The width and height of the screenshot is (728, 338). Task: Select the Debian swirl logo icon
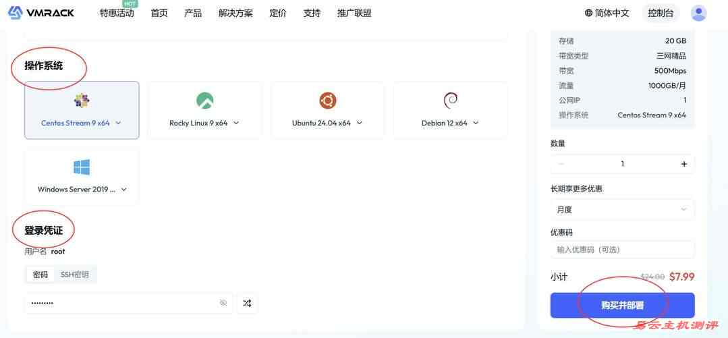[450, 101]
